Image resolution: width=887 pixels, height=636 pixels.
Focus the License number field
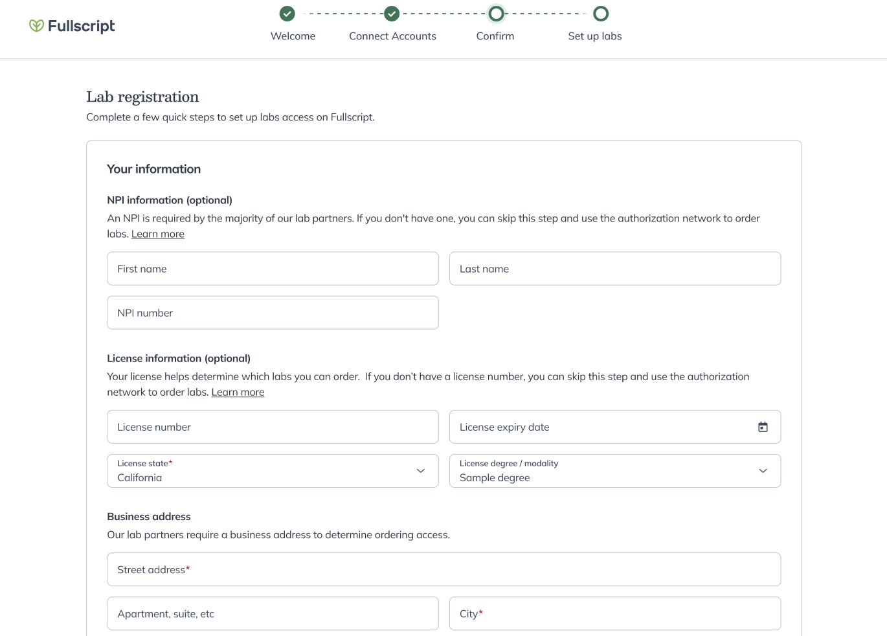(273, 427)
